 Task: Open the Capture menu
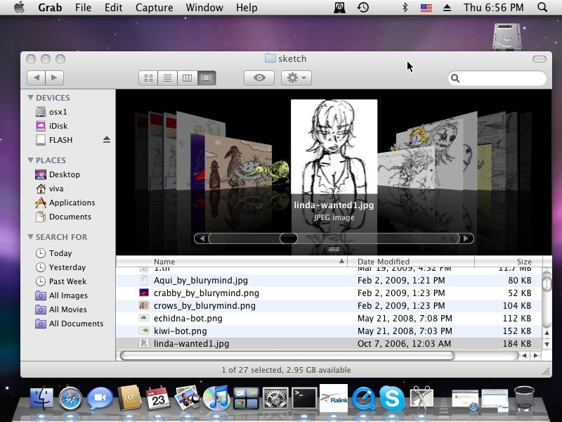click(x=154, y=8)
